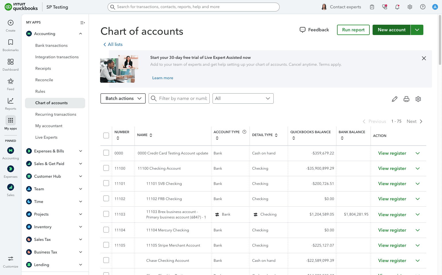442x275 pixels.
Task: Collapse the Accounting section in My Apps
Action: tap(80, 34)
